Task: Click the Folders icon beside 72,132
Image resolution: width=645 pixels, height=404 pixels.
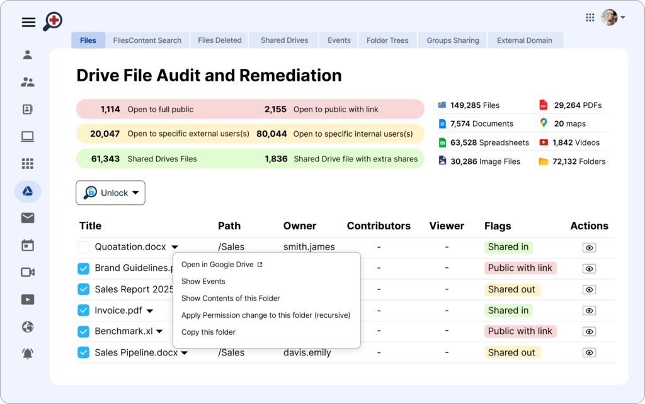Action: point(544,161)
